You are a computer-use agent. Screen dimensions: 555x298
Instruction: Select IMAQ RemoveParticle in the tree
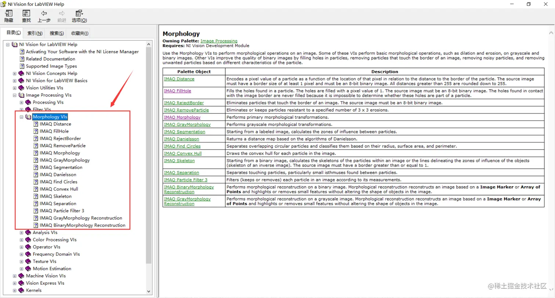62,146
